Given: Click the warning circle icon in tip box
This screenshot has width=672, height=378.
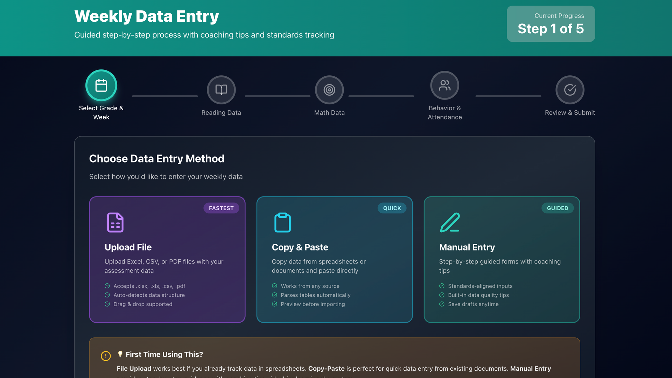Looking at the screenshot, I should pyautogui.click(x=106, y=356).
